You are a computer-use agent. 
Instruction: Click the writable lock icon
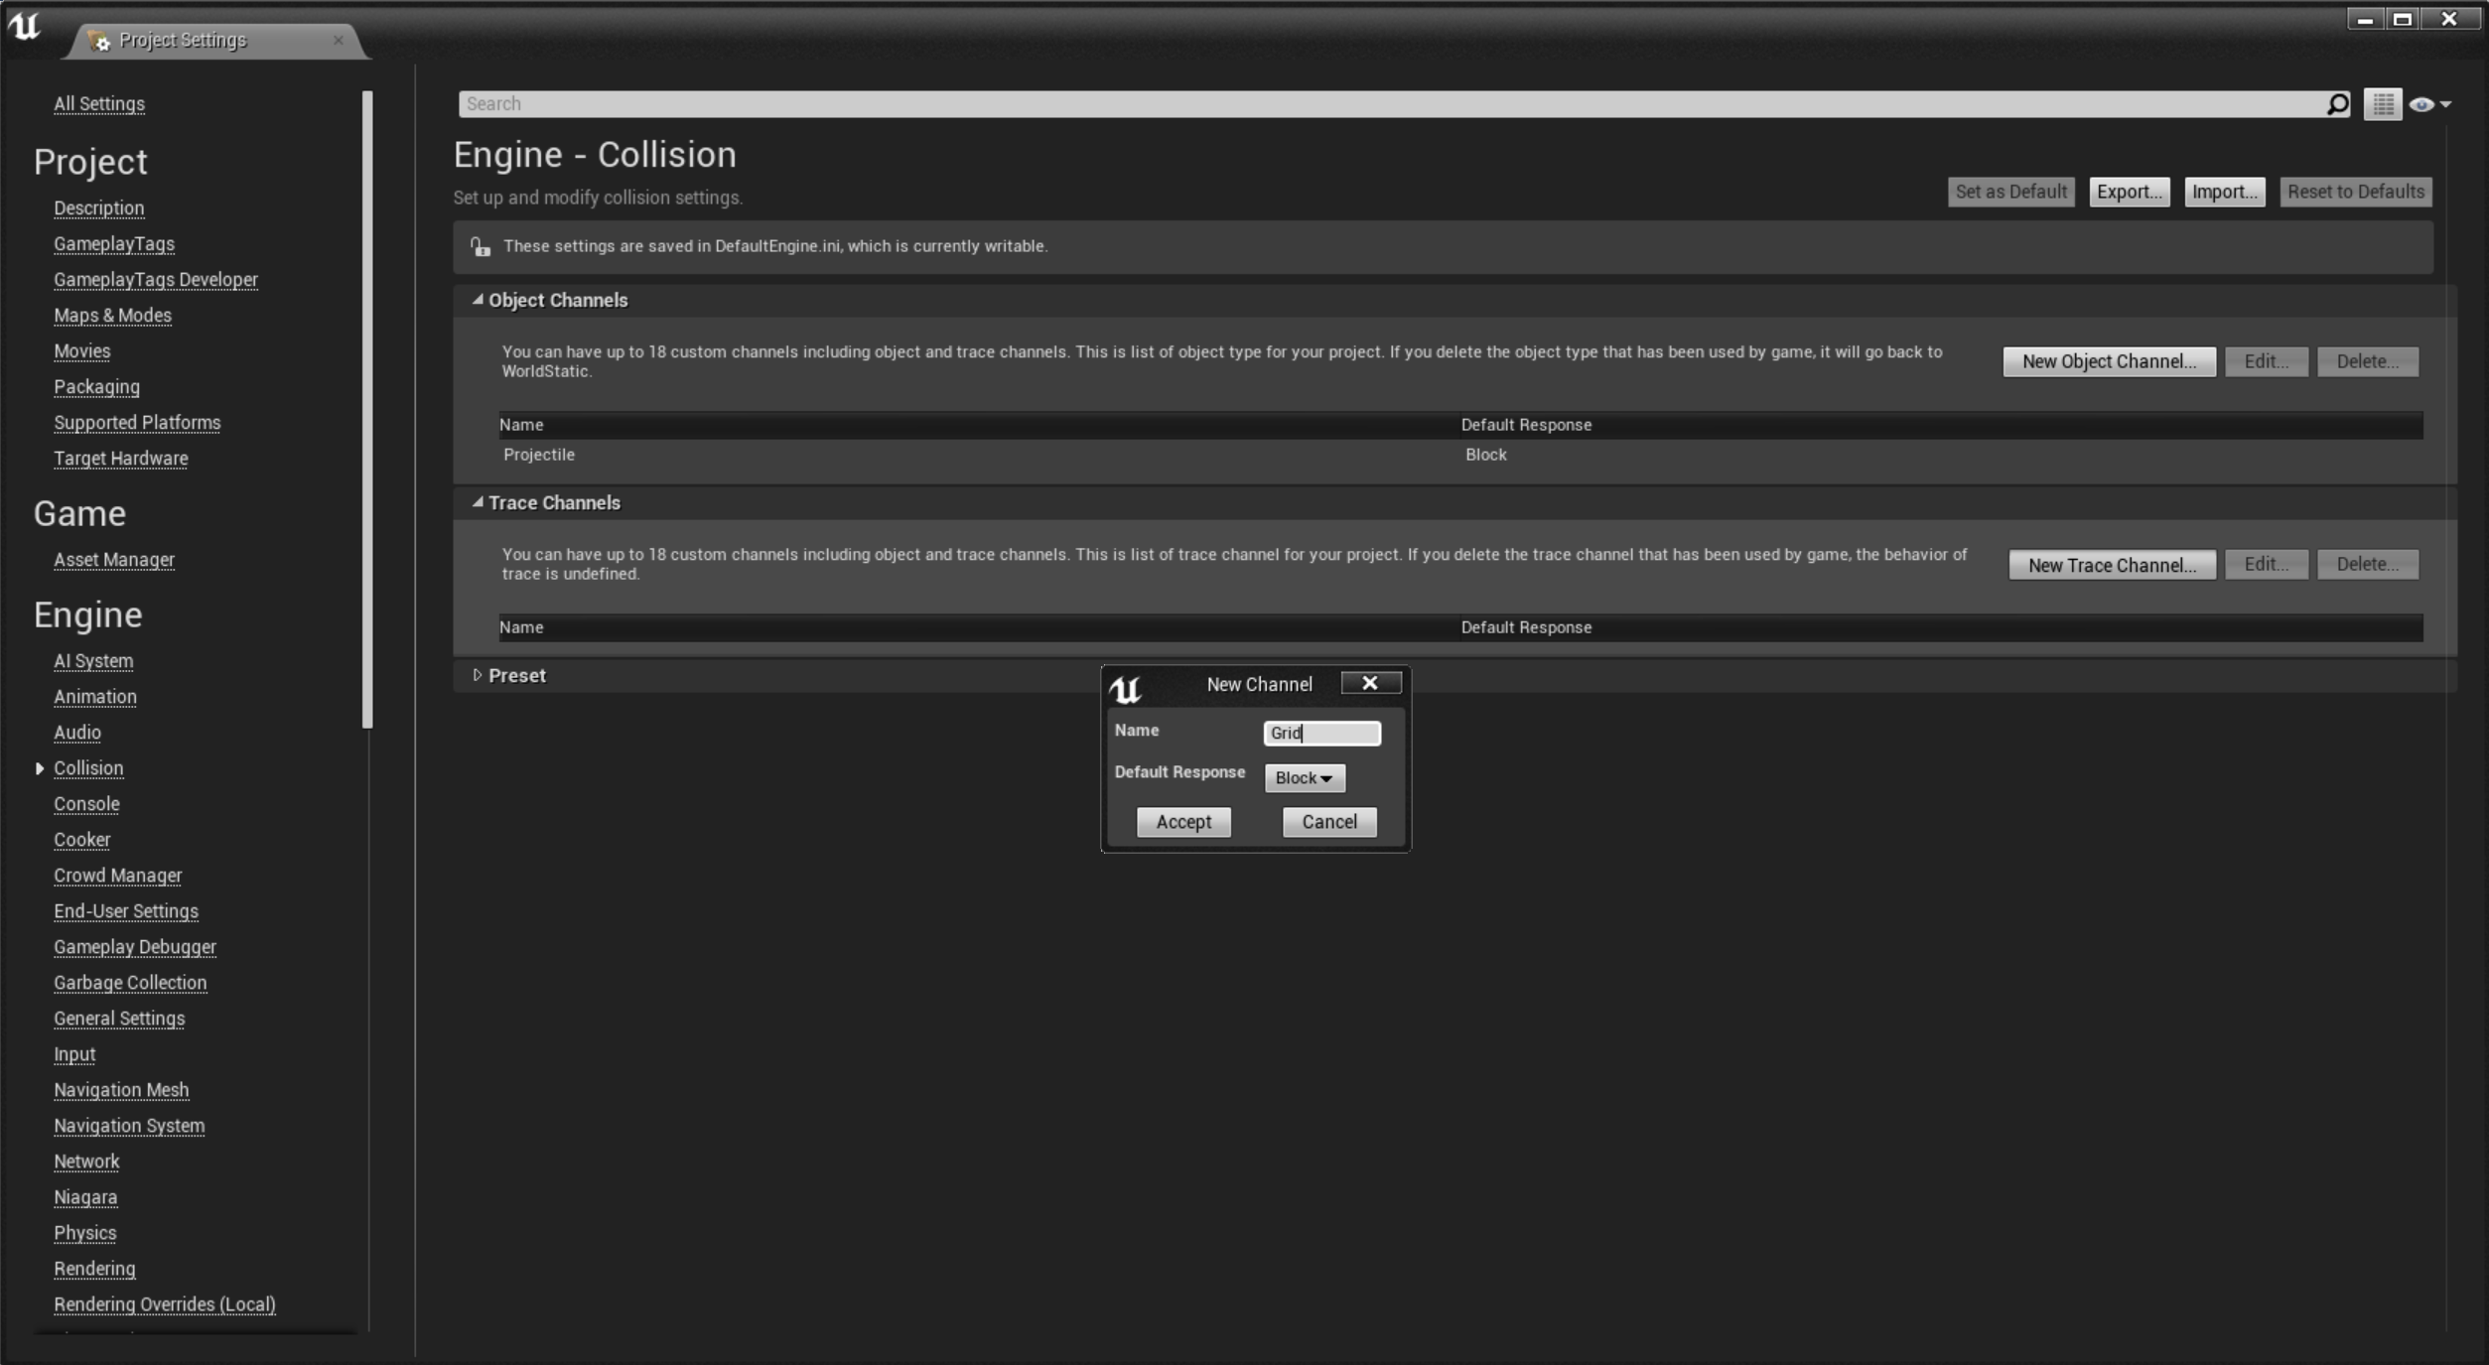pyautogui.click(x=481, y=247)
